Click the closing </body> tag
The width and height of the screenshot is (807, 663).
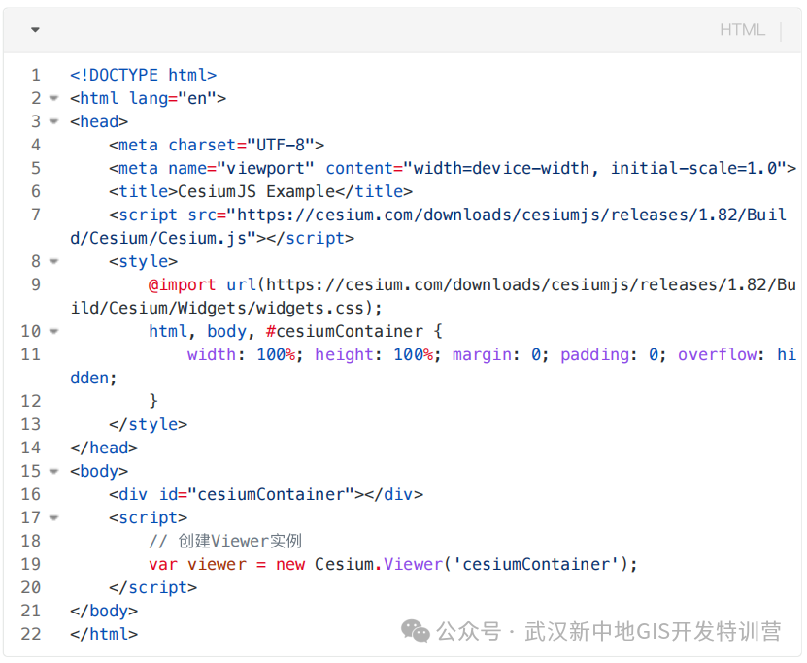[x=104, y=611]
